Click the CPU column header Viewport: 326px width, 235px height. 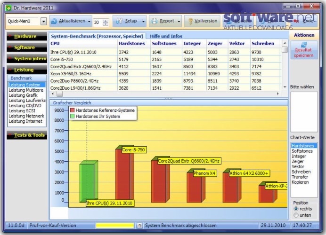pyautogui.click(x=83, y=44)
